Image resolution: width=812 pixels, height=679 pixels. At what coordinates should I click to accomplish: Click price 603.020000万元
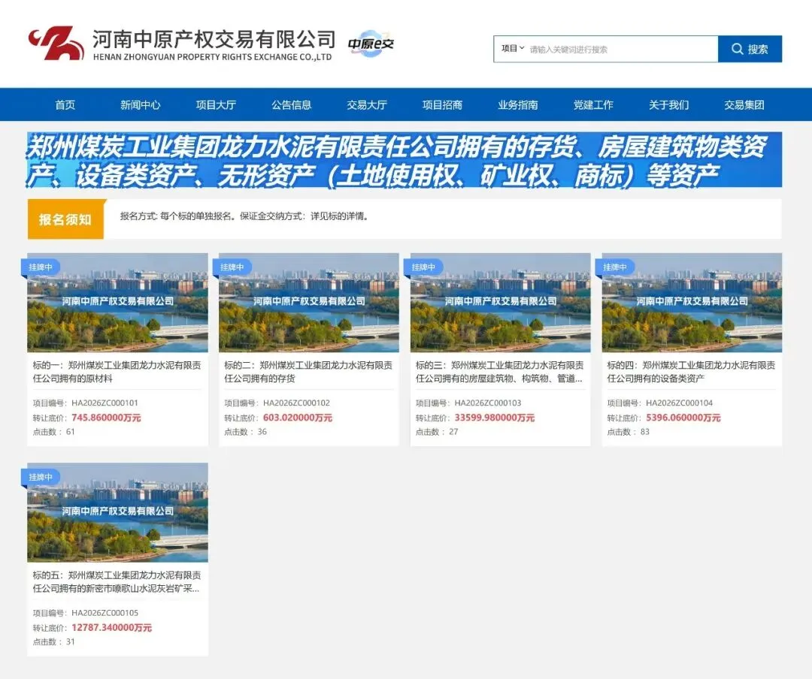[x=298, y=418]
